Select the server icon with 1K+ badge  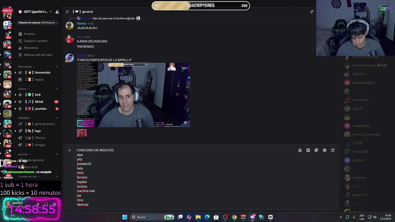[x=7, y=35]
